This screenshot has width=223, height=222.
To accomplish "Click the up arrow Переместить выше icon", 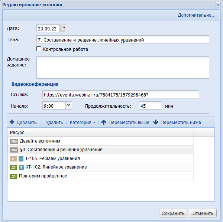I will pos(104,122).
